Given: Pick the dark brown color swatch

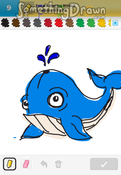Looking at the screenshot, I should 16,23.
